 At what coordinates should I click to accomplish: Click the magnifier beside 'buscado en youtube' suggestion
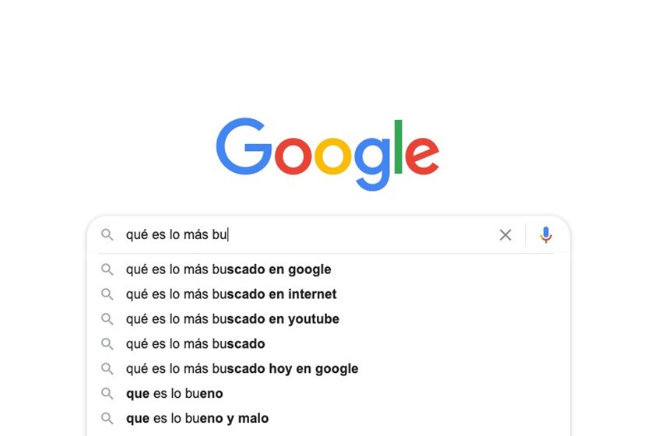tap(107, 319)
